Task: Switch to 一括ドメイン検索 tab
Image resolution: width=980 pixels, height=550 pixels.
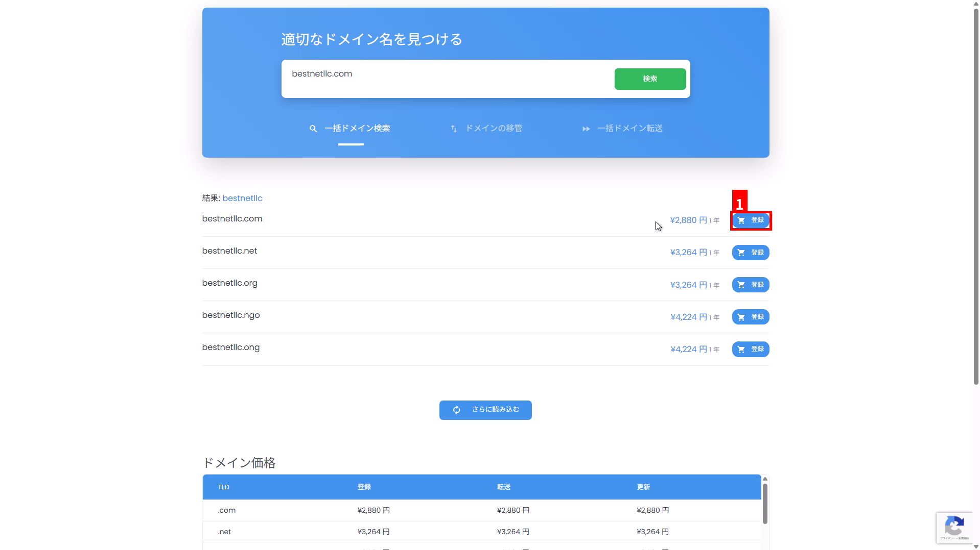Action: pos(357,128)
